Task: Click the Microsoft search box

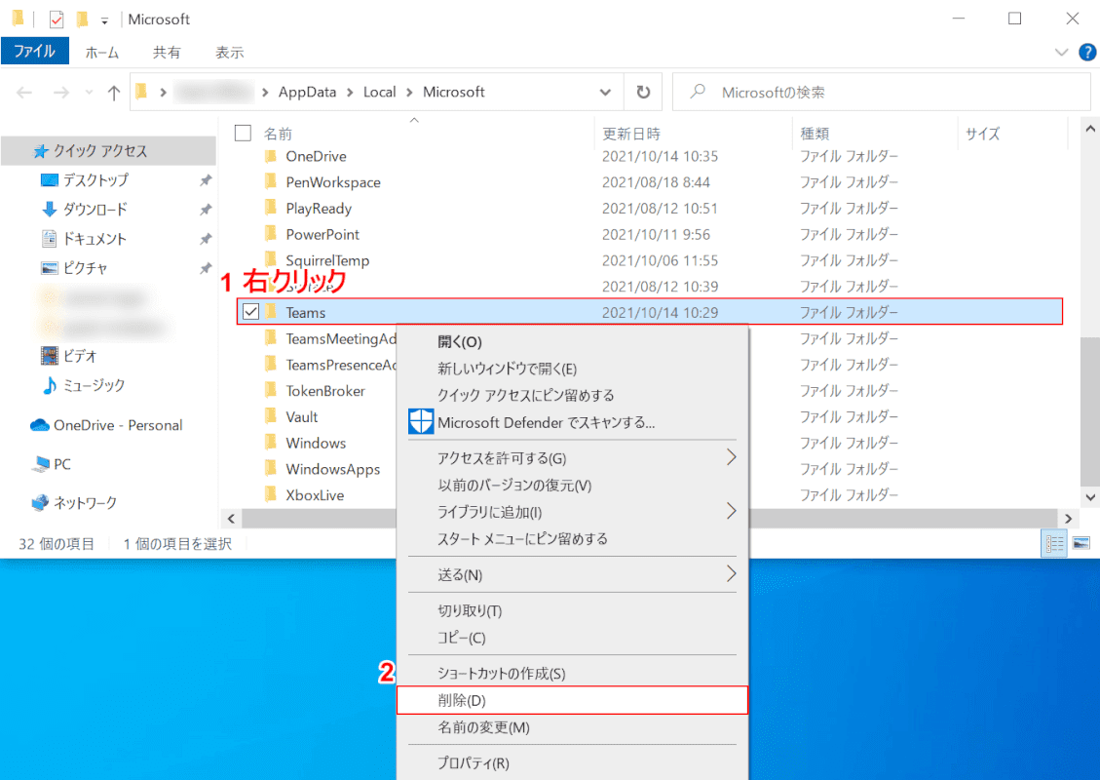Action: pyautogui.click(x=881, y=92)
